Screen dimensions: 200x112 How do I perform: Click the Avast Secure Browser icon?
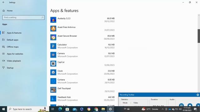tap(53, 37)
